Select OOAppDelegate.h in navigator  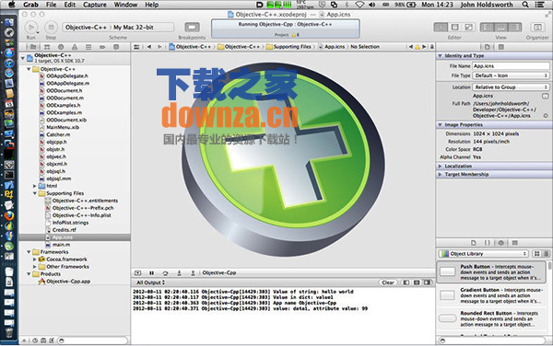click(67, 76)
